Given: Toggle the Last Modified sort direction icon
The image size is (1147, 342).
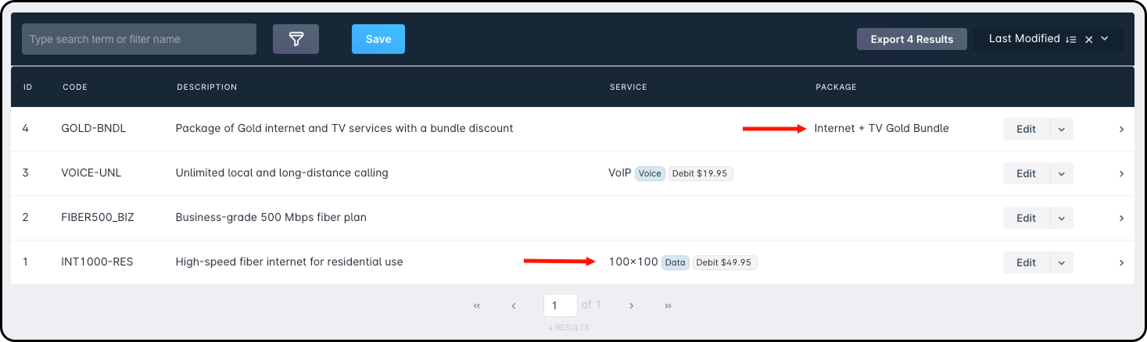Looking at the screenshot, I should [x=1071, y=39].
